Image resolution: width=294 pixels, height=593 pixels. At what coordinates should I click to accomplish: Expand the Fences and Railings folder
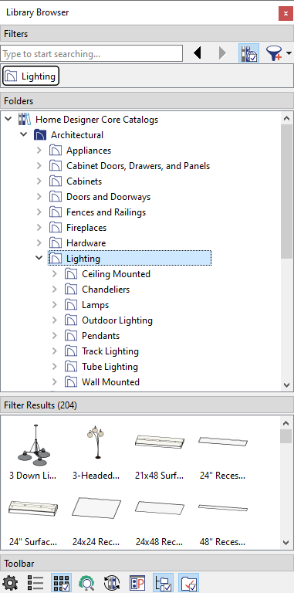[39, 212]
